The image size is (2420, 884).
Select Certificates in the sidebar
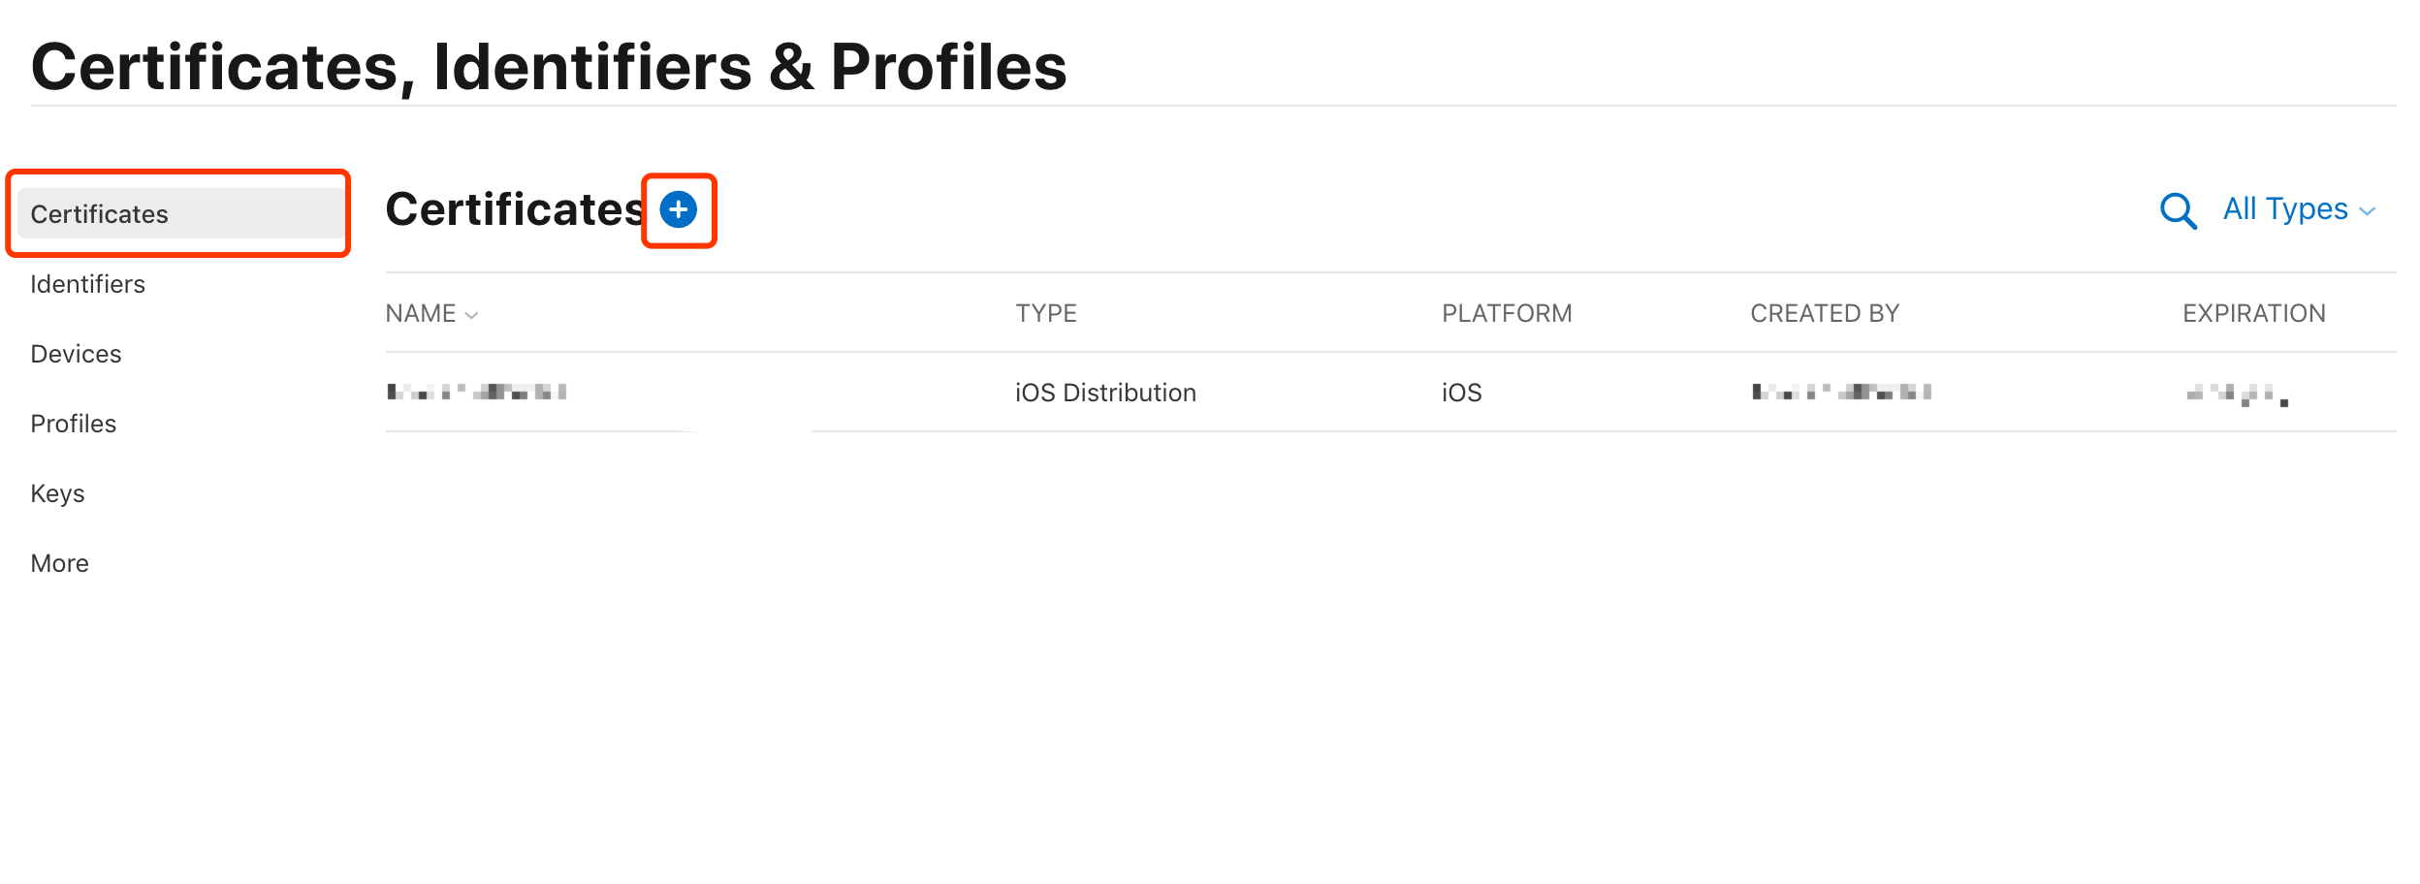click(100, 214)
